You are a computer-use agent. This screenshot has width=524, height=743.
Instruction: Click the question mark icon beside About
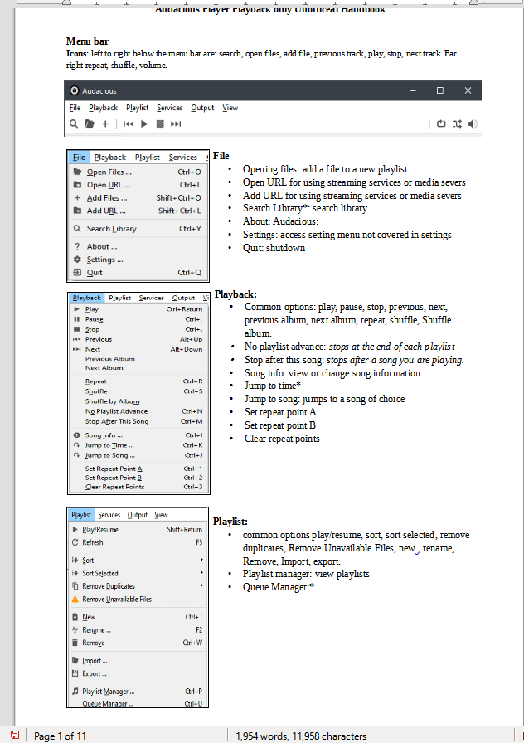pos(77,246)
